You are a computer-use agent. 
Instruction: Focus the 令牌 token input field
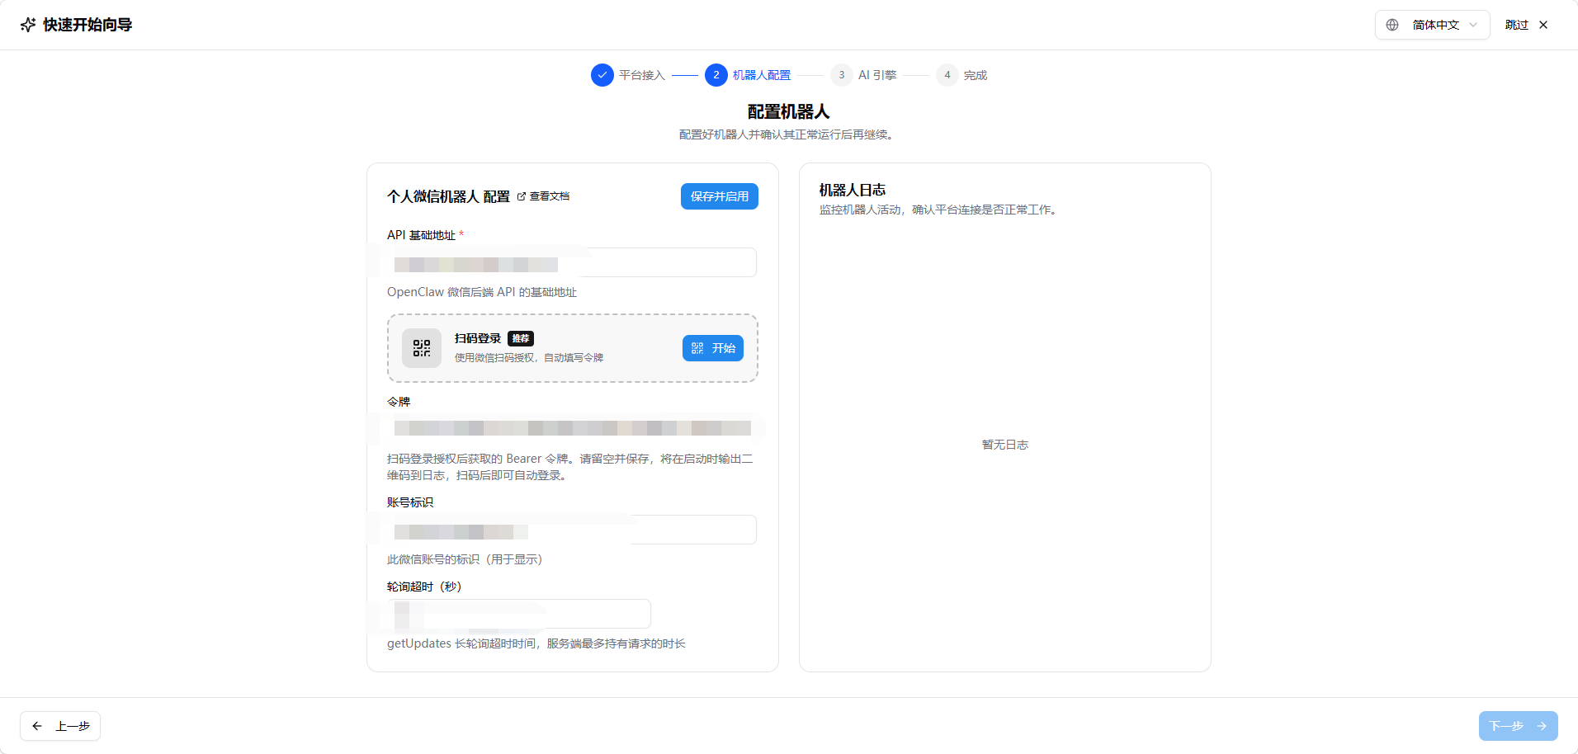572,428
